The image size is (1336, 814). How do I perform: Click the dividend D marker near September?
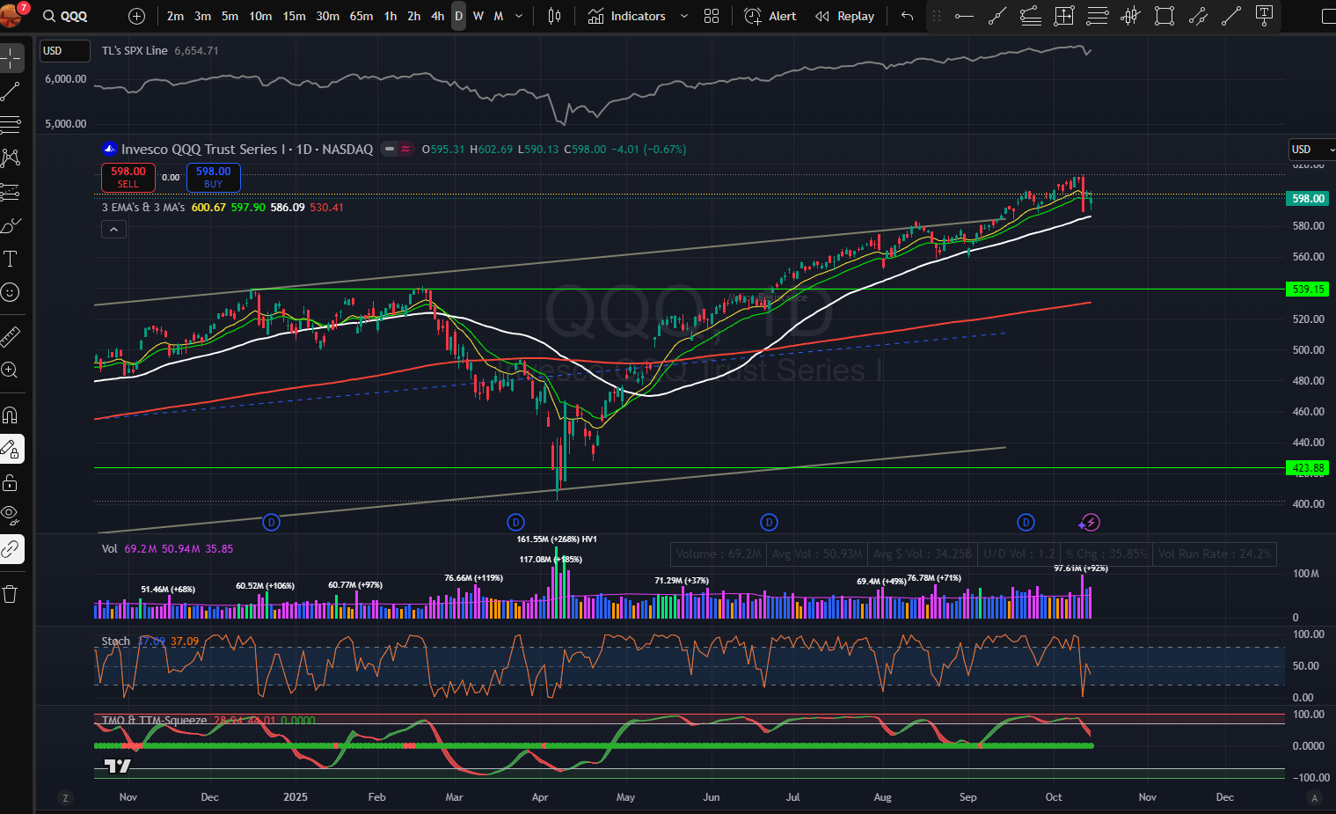pyautogui.click(x=1026, y=523)
